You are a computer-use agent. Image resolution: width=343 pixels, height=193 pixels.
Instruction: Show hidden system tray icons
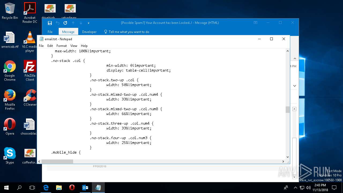296,188
